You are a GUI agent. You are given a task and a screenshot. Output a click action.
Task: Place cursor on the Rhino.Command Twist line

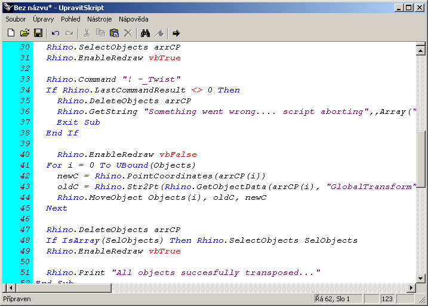(113, 79)
